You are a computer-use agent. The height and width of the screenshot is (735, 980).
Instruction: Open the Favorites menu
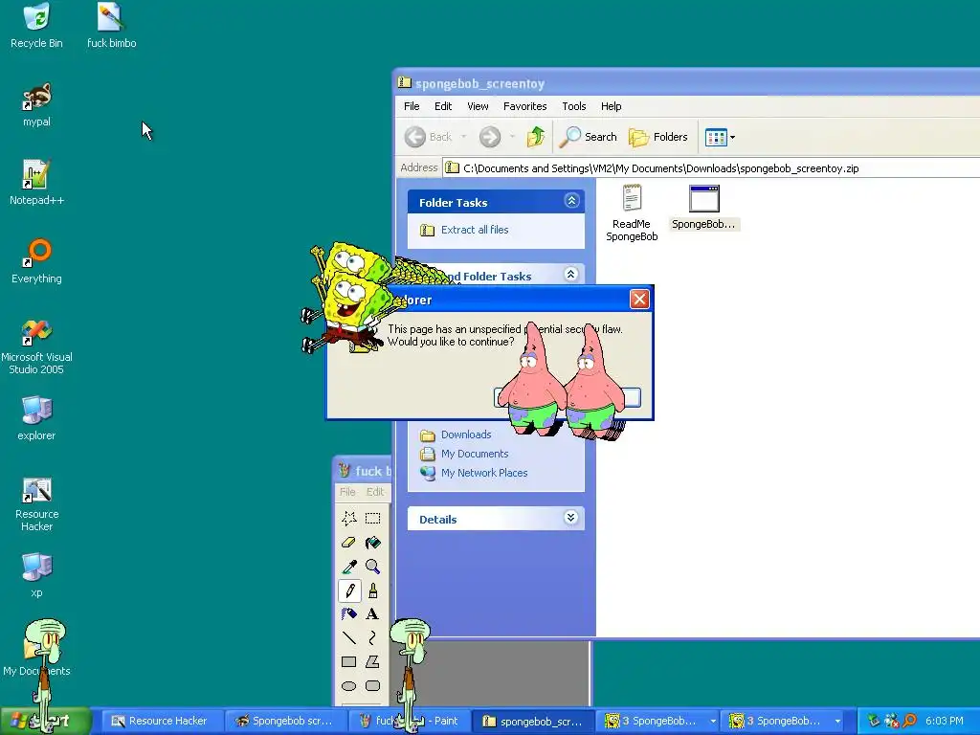pos(525,106)
